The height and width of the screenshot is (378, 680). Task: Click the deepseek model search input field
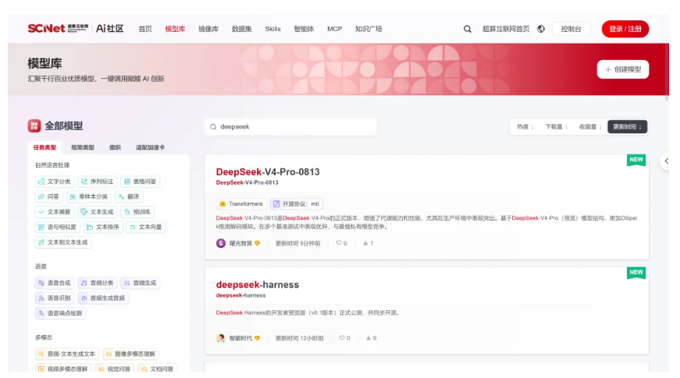[x=290, y=127]
